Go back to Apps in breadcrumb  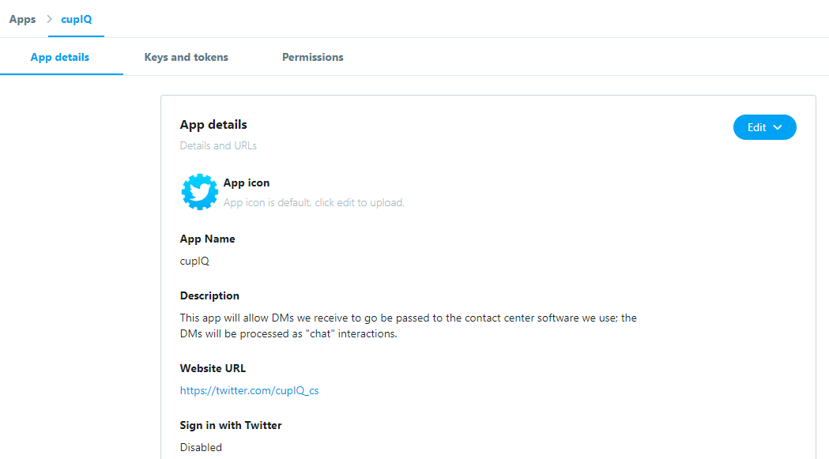pos(22,19)
